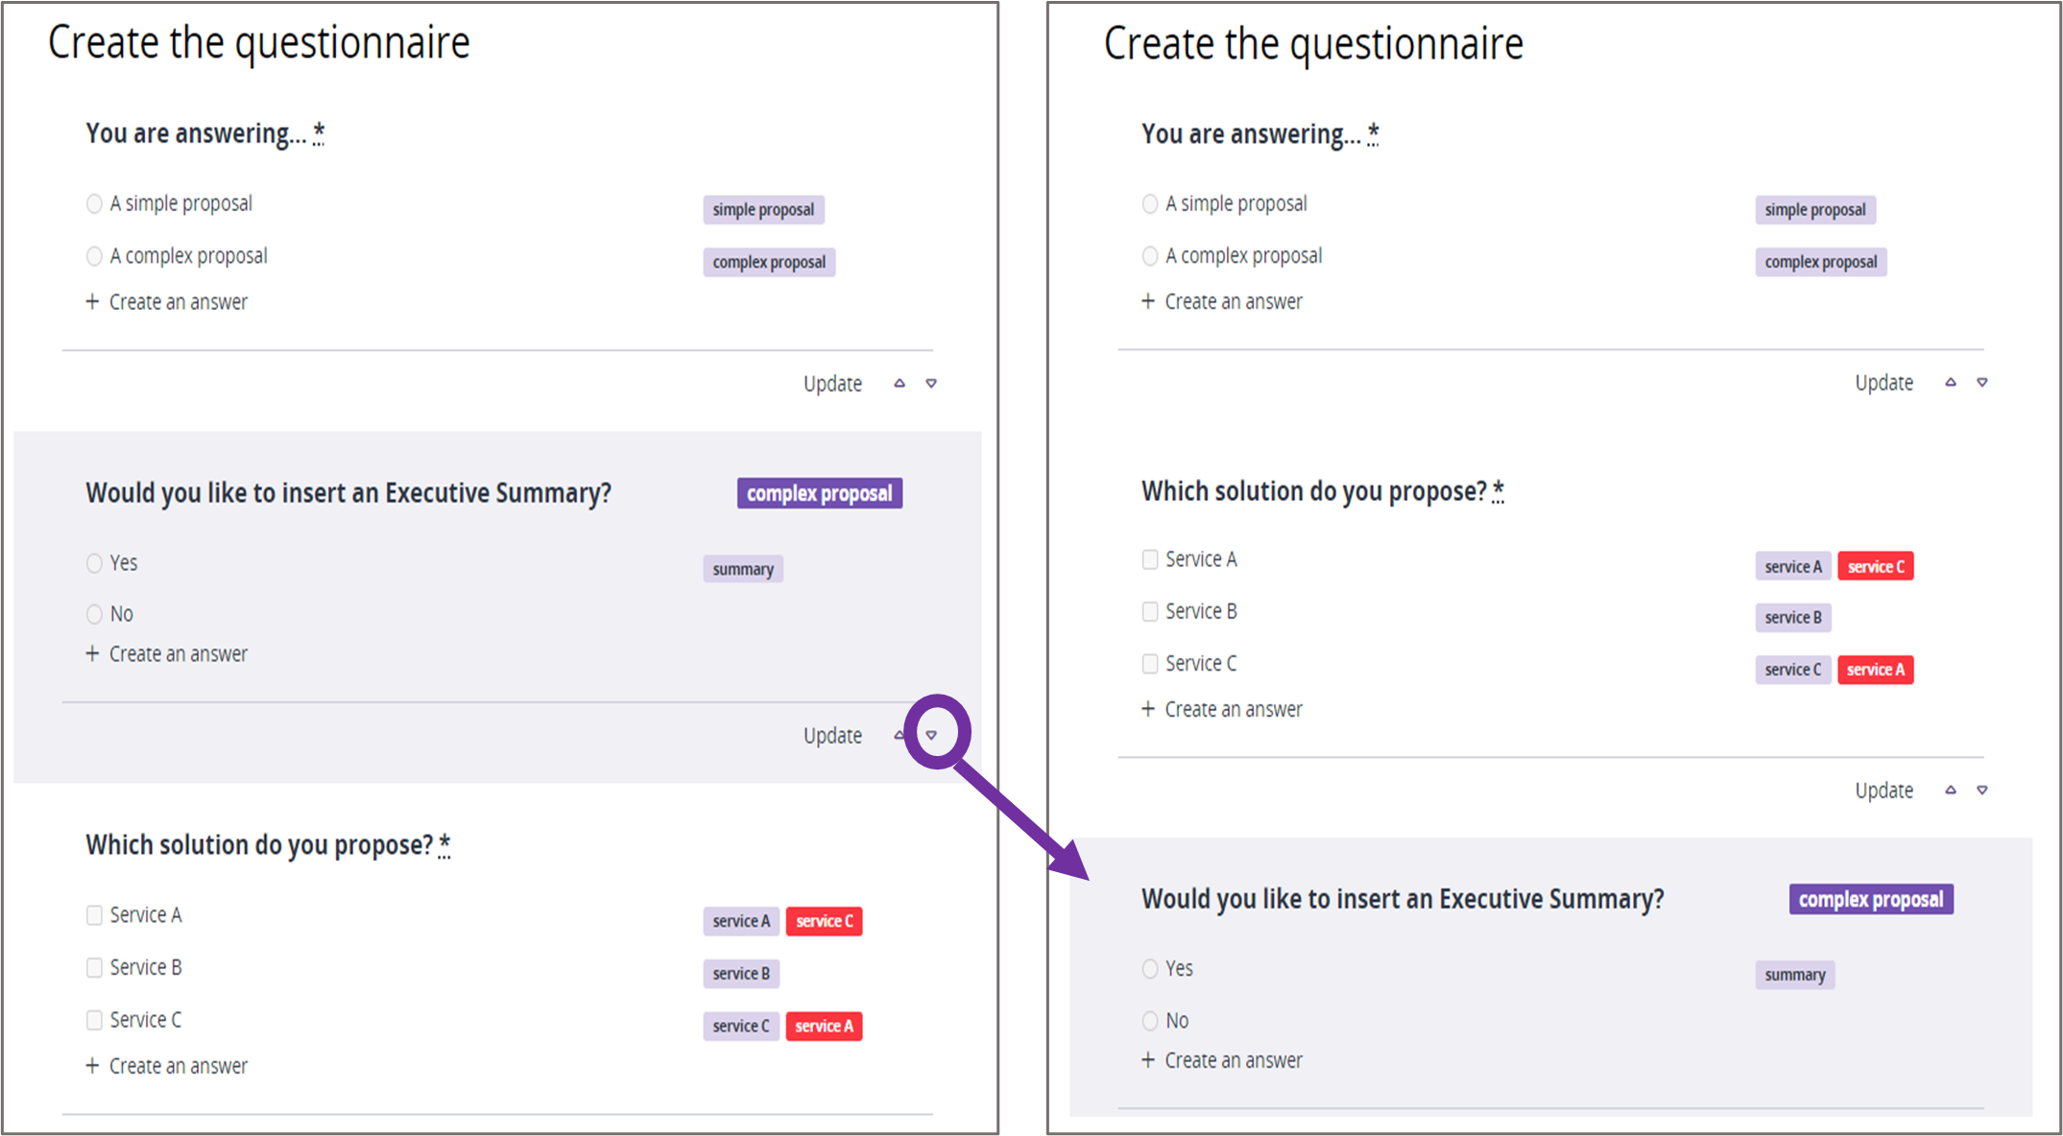Click Update under Executive Summary in left panel
This screenshot has height=1136, width=2063.
coord(832,736)
